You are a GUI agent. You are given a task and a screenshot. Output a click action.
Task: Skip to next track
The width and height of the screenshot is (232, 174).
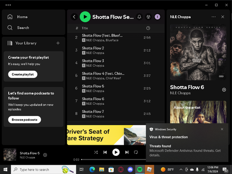click(x=127, y=152)
